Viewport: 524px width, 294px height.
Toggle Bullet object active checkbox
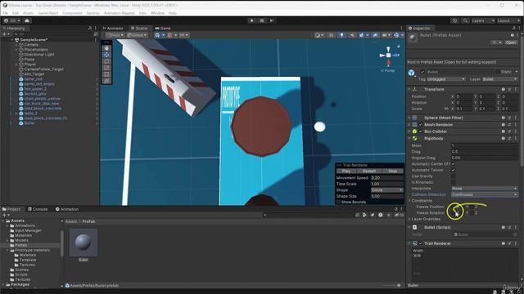422,72
